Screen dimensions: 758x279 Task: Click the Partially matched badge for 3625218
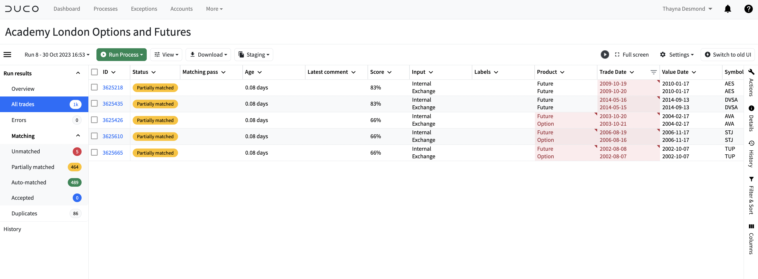pyautogui.click(x=155, y=88)
